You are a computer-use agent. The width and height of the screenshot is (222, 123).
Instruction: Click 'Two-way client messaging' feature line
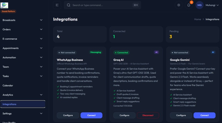click(x=73, y=94)
